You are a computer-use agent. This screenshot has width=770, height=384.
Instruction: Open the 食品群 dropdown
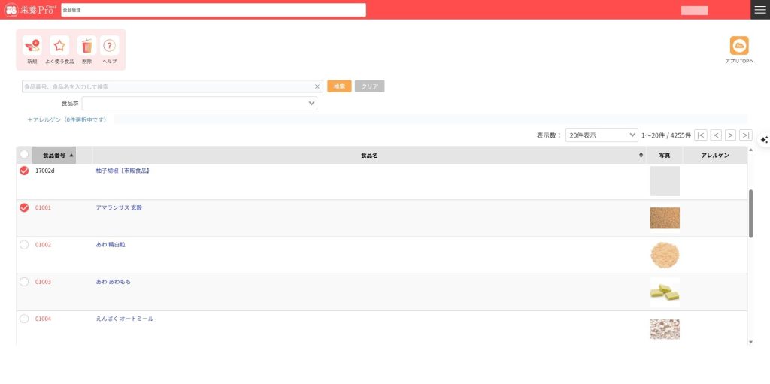199,104
